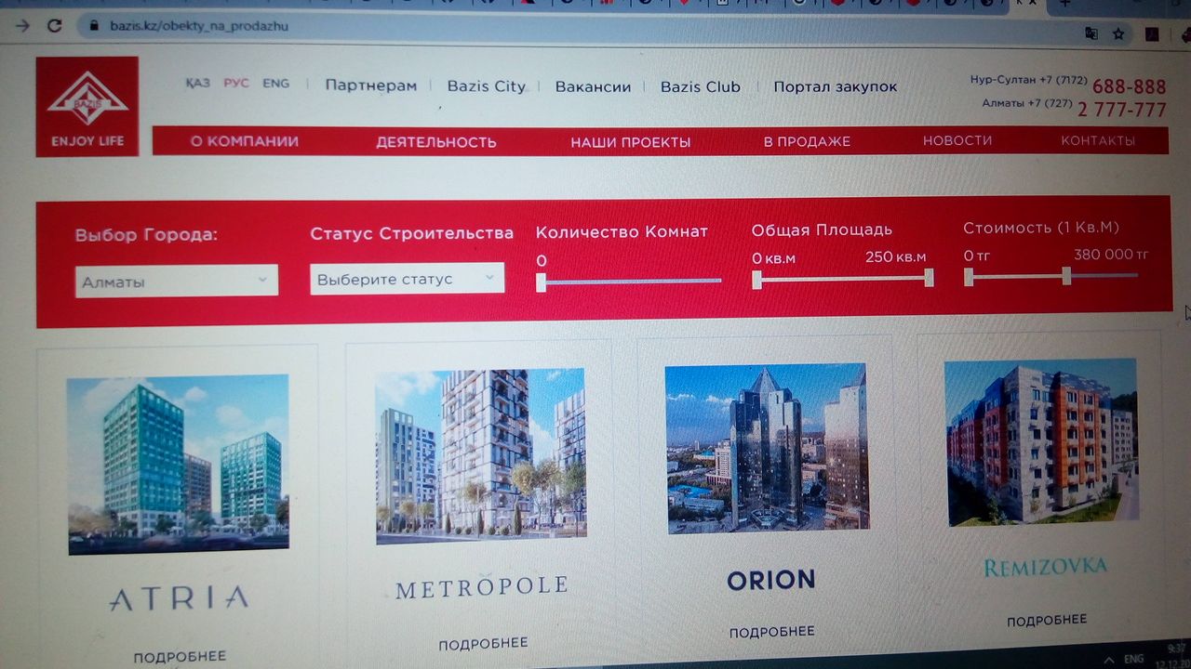The image size is (1191, 669).
Task: Open the Партнерам link
Action: (x=371, y=85)
